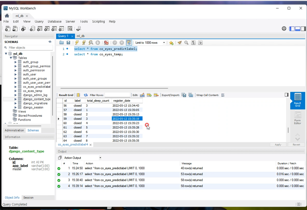Search table data toolbar icon

click(70, 29)
